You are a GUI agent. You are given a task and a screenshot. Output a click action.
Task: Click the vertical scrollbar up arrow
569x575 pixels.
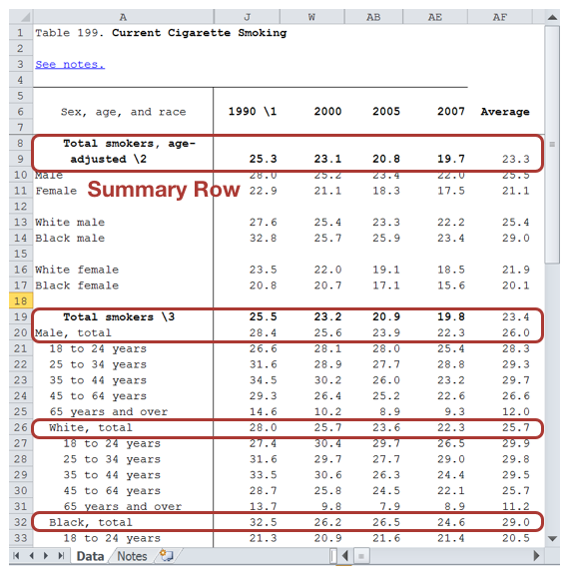click(x=552, y=17)
